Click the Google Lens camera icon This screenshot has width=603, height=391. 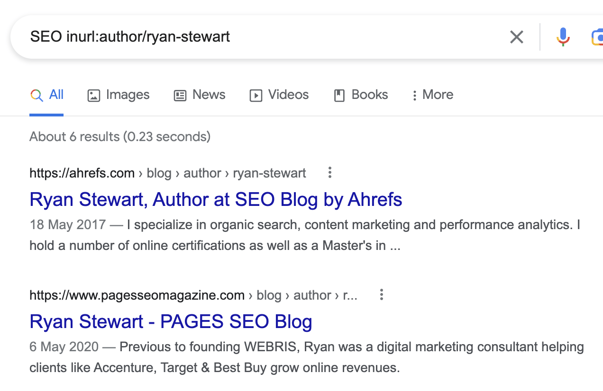pos(599,37)
